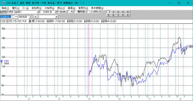Click the year label 15 on time axis
The image size is (193, 101).
(89, 99)
